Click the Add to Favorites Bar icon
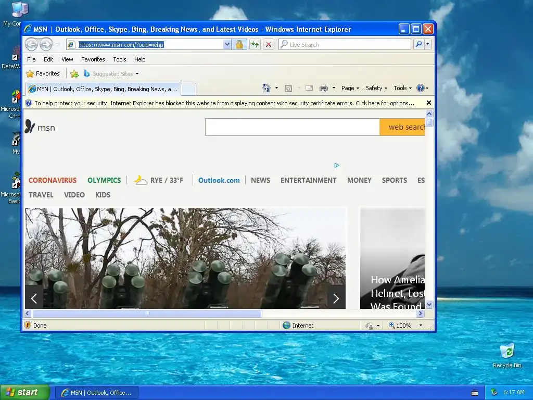The height and width of the screenshot is (400, 533). [74, 73]
